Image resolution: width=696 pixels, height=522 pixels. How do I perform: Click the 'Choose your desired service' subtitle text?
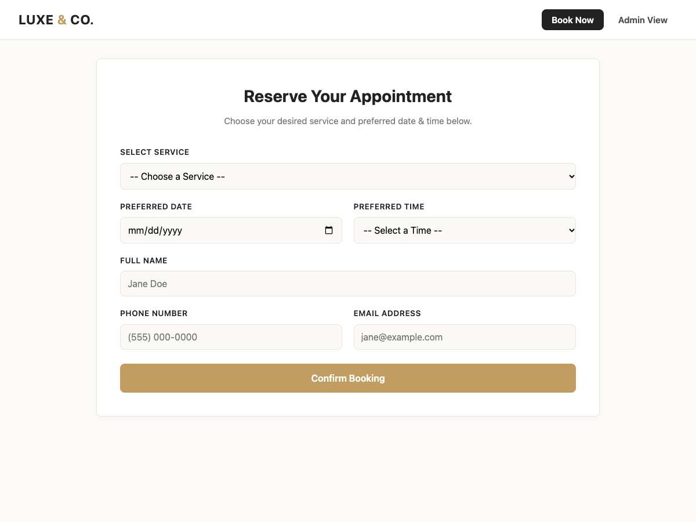pos(348,121)
